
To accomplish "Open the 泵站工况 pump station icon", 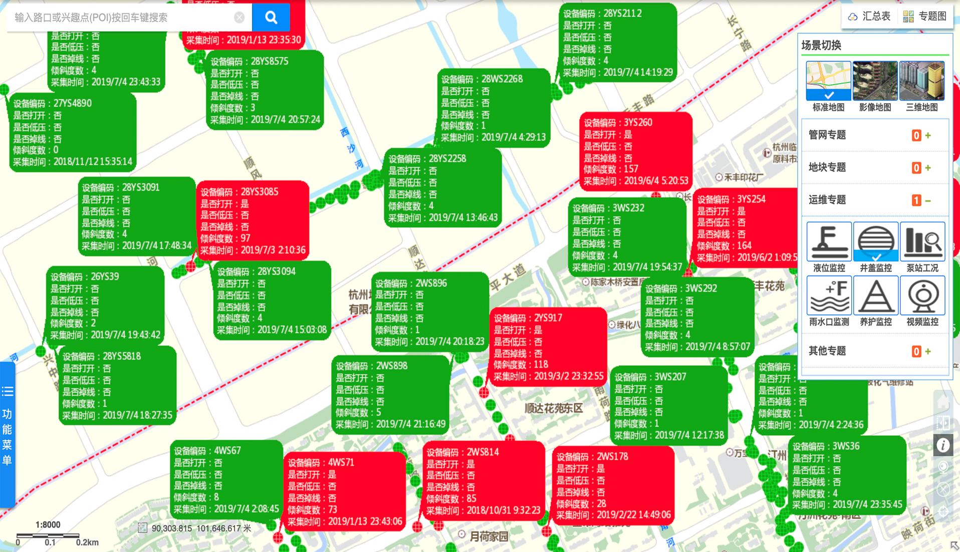I will click(x=922, y=242).
